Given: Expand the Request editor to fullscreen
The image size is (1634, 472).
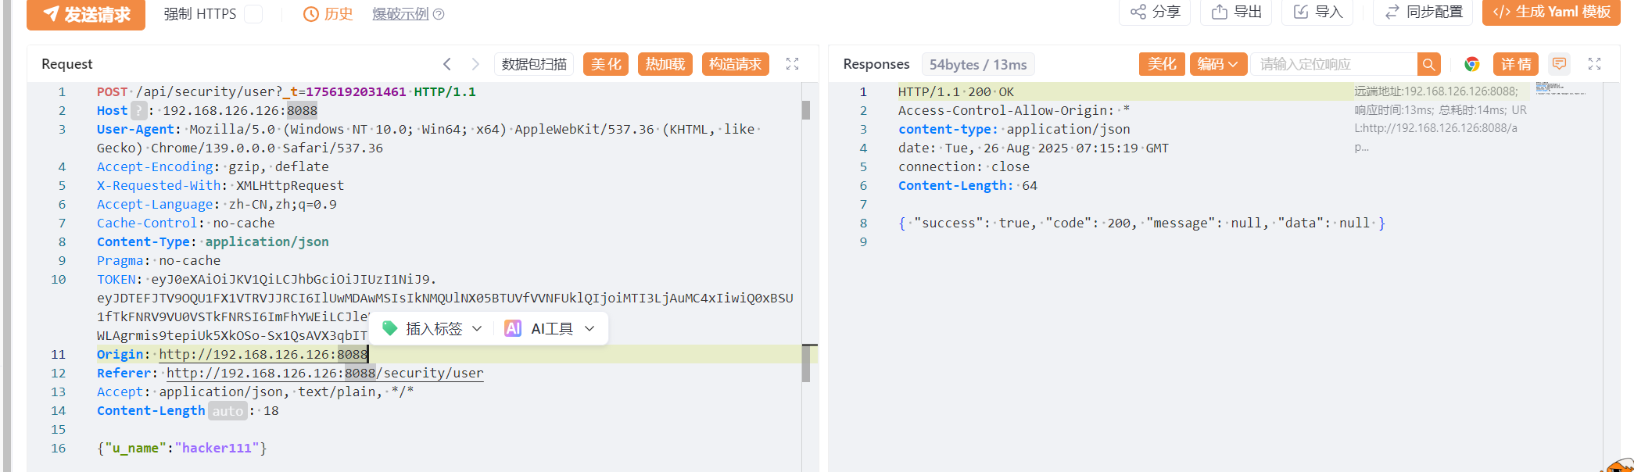Looking at the screenshot, I should 792,64.
